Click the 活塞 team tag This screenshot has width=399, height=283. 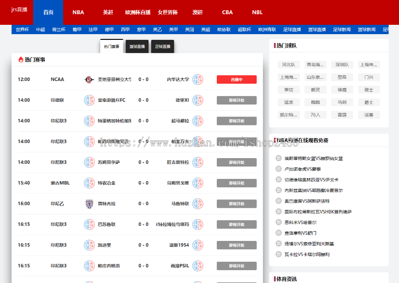[369, 115]
